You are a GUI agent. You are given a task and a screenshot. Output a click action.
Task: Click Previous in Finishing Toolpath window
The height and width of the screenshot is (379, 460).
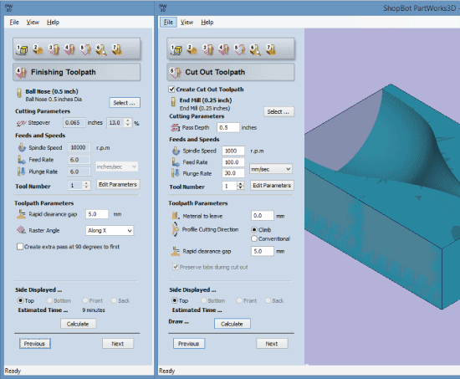(35, 344)
